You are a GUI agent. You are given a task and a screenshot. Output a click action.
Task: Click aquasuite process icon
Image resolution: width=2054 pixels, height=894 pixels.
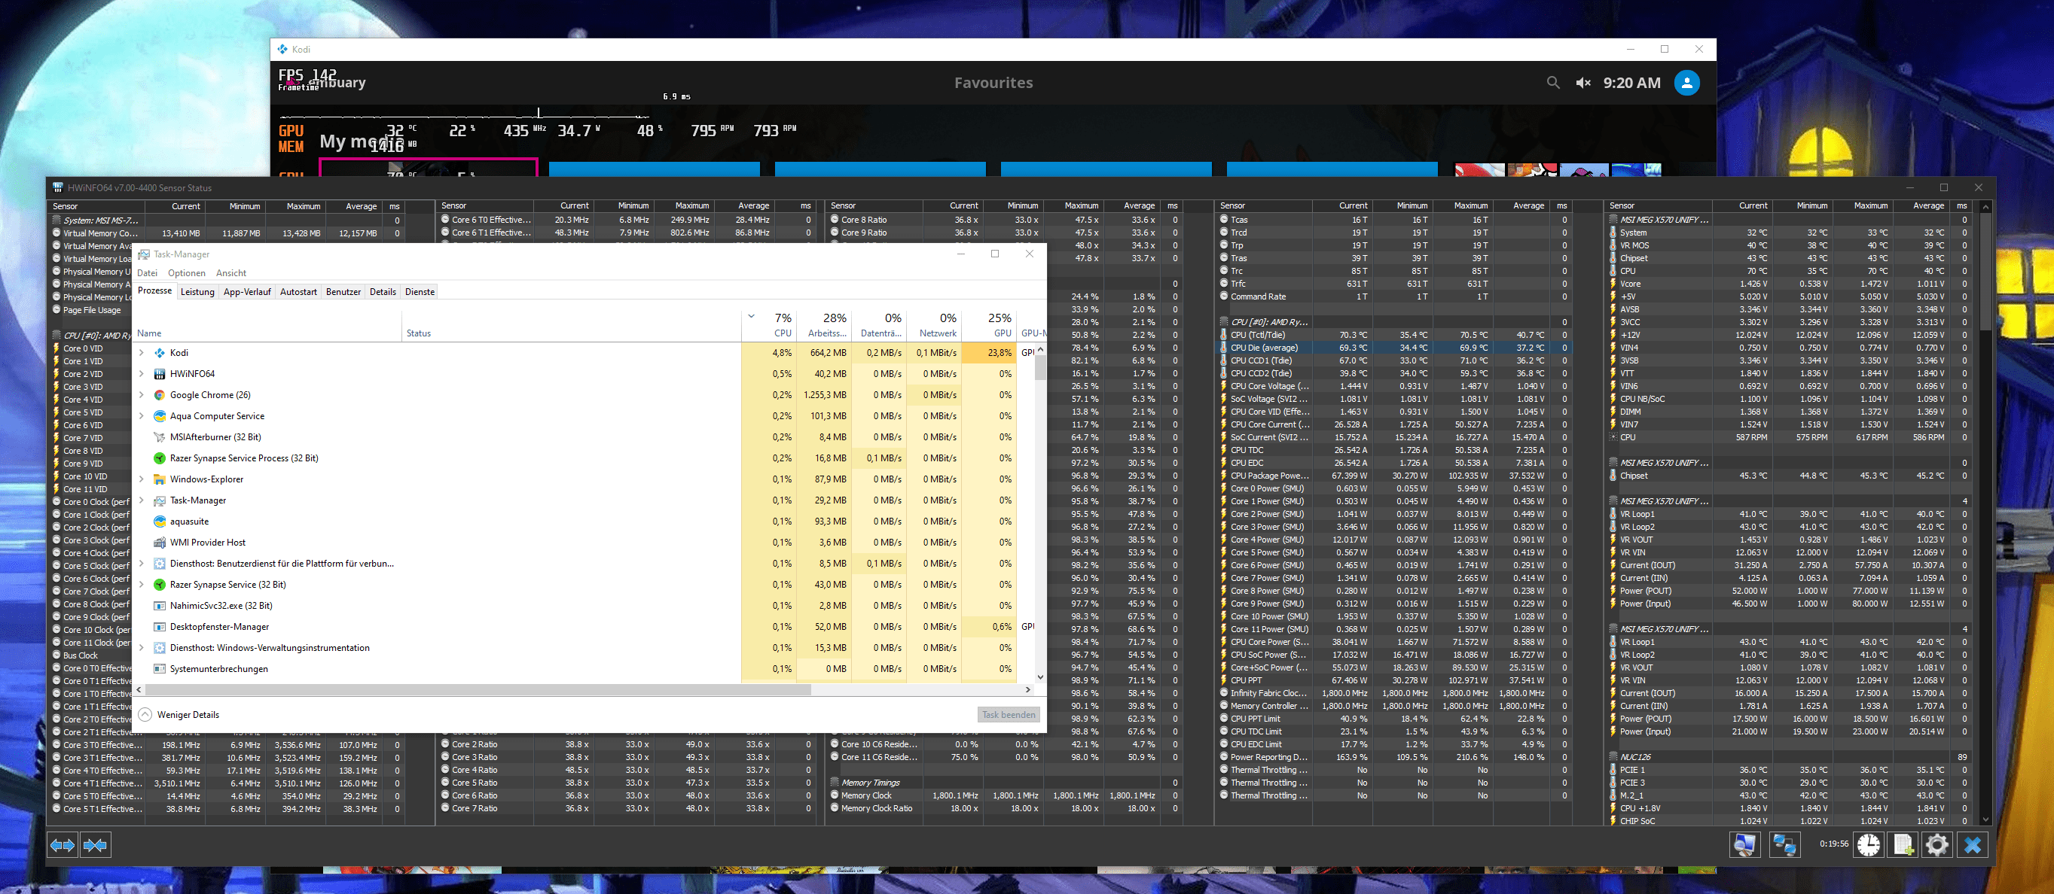coord(160,522)
